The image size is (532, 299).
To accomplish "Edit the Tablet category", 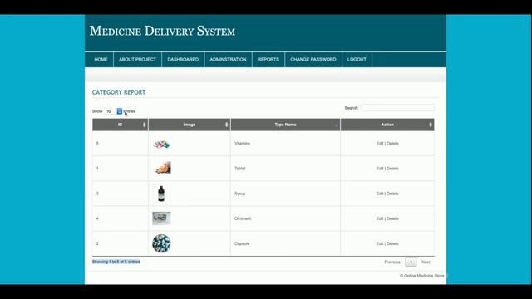I will 380,169.
